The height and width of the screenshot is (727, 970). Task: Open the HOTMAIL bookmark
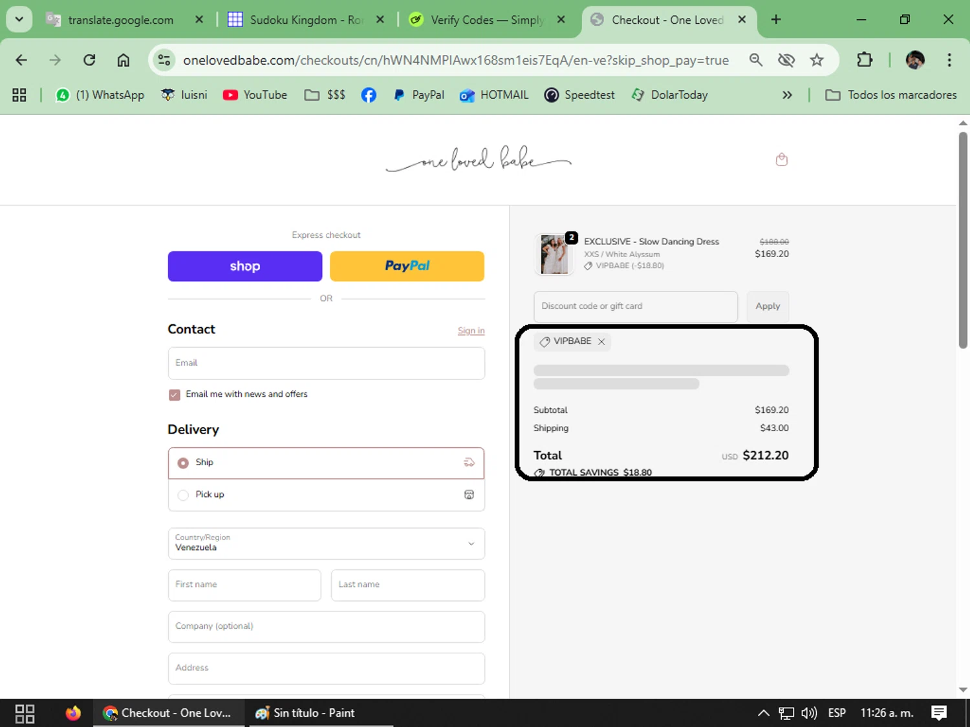[x=494, y=95]
